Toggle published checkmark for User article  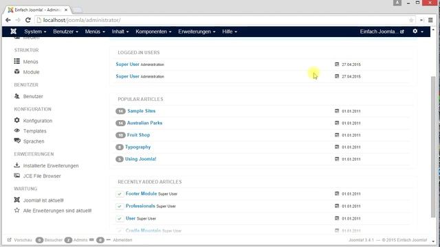click(x=120, y=218)
